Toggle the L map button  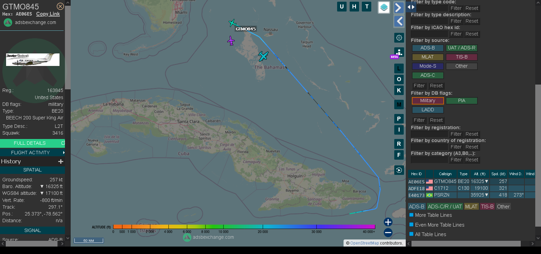pos(399,68)
